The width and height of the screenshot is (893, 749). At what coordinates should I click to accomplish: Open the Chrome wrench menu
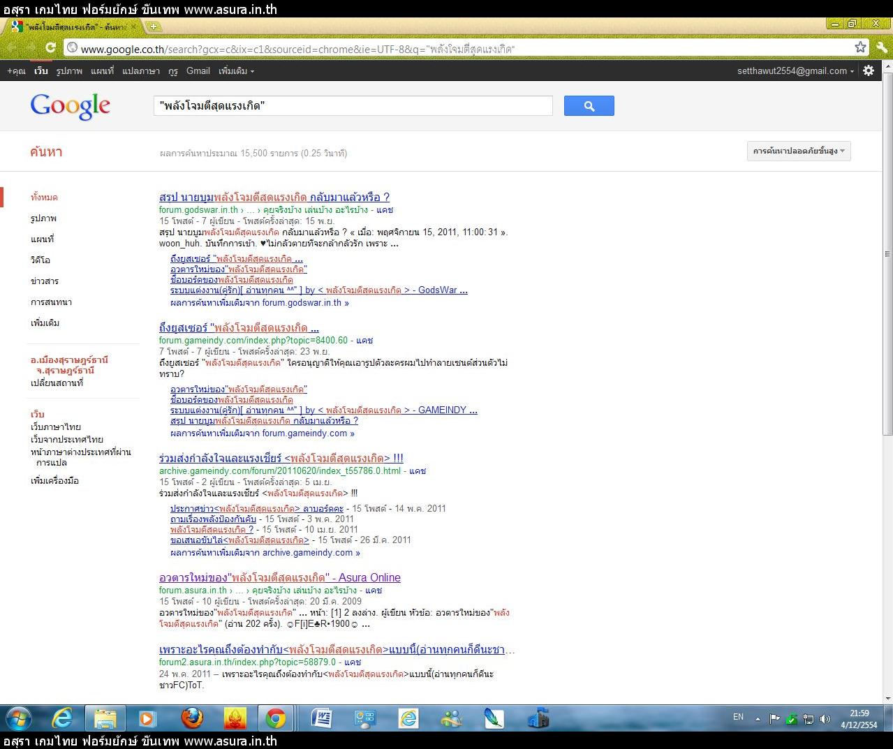[x=881, y=47]
